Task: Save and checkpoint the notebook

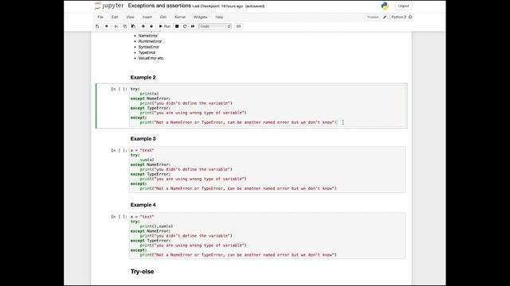Action: pyautogui.click(x=97, y=26)
